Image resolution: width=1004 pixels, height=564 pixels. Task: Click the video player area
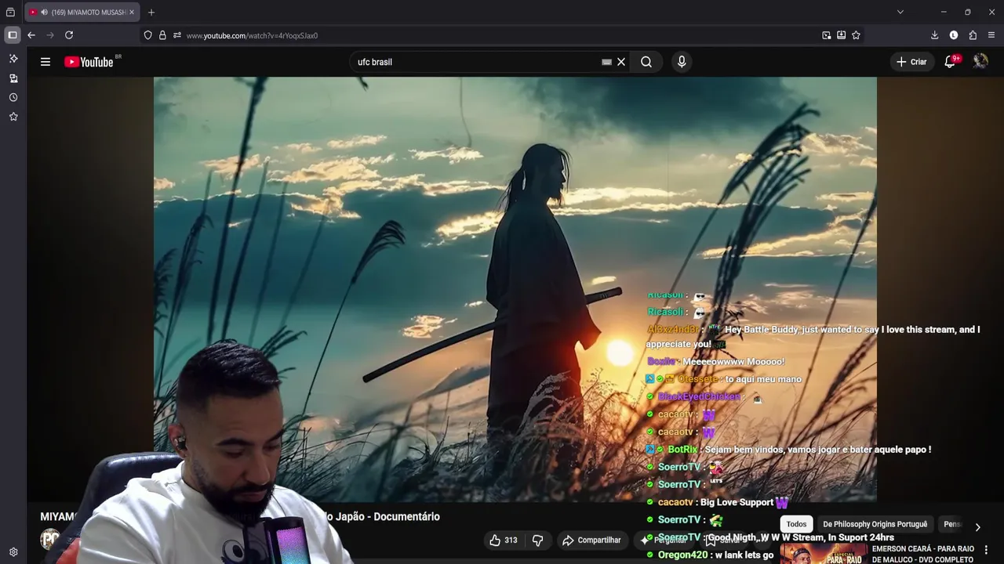[515, 288]
